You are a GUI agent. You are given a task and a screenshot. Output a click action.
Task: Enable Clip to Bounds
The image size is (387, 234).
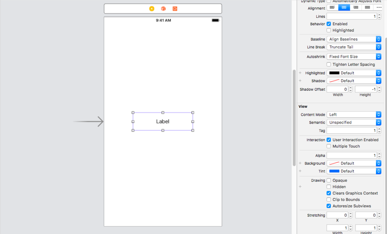(x=329, y=200)
